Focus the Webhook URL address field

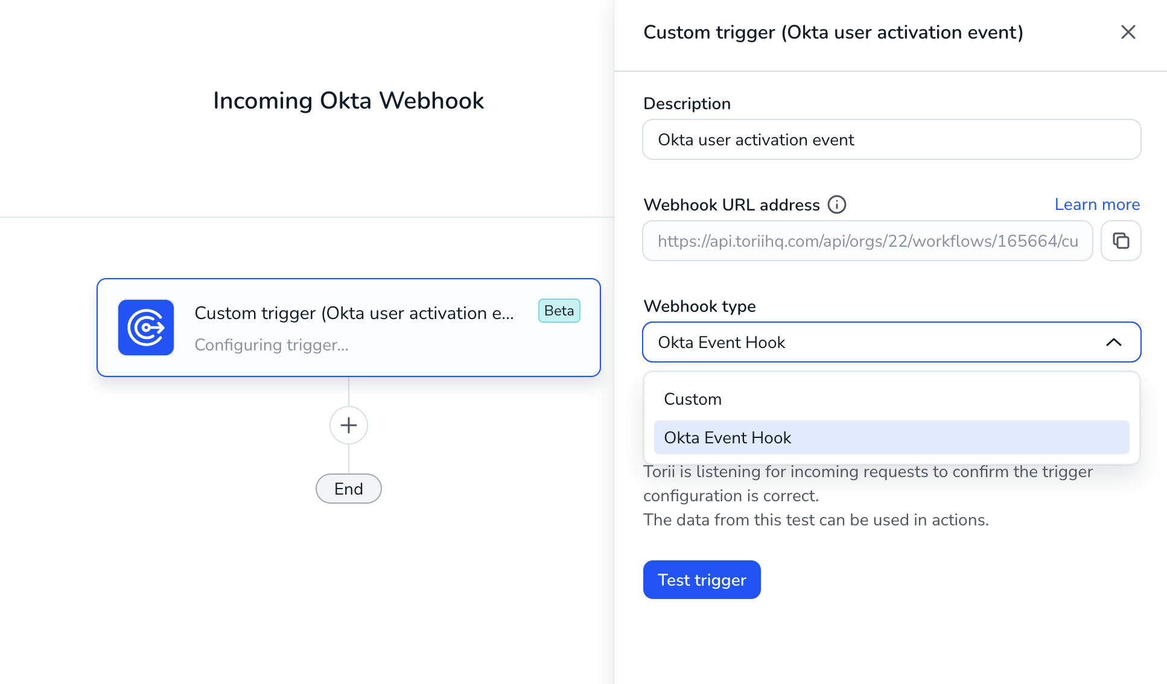pyautogui.click(x=867, y=241)
